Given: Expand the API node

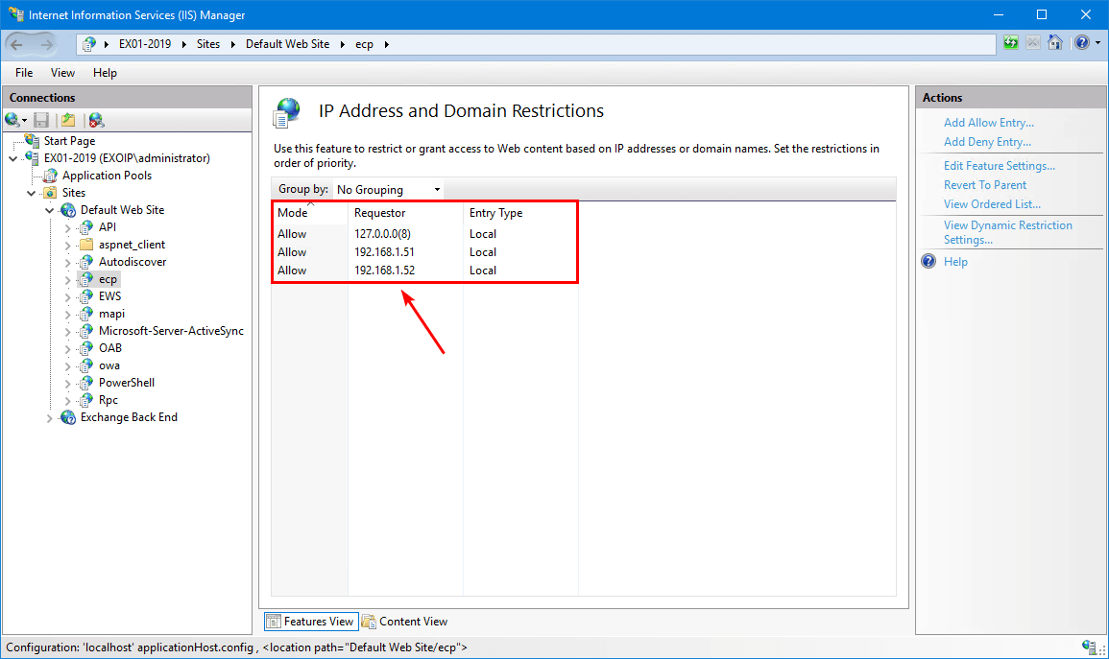Looking at the screenshot, I should [x=68, y=227].
